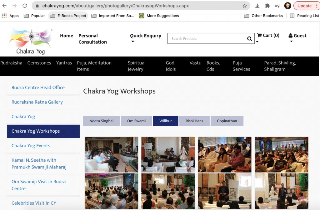Select the Willbur tab

pyautogui.click(x=166, y=121)
